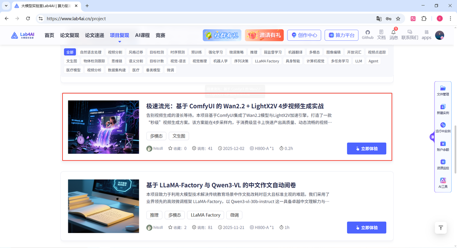Open the tab search dropdown arrow
Image resolution: width=457 pixels, height=248 pixels.
click(6, 6)
